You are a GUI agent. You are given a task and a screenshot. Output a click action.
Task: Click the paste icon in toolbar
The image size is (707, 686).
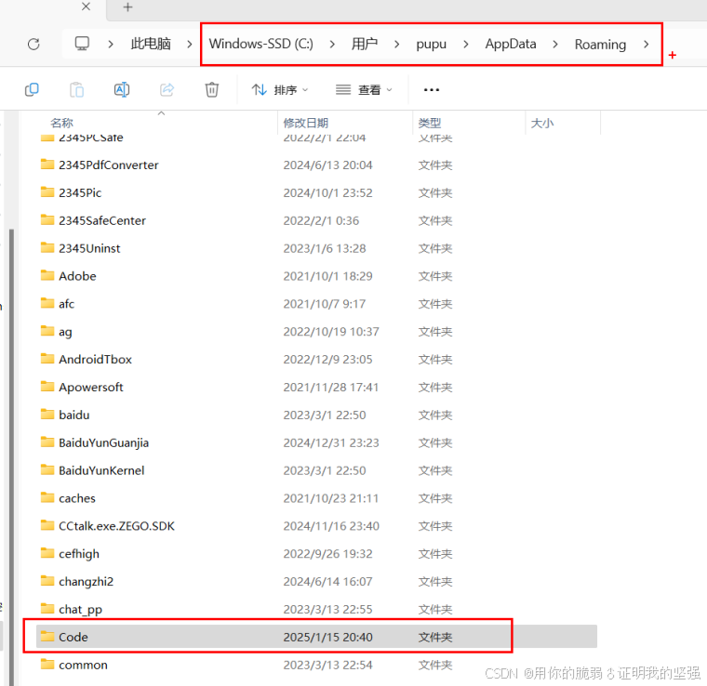(76, 89)
